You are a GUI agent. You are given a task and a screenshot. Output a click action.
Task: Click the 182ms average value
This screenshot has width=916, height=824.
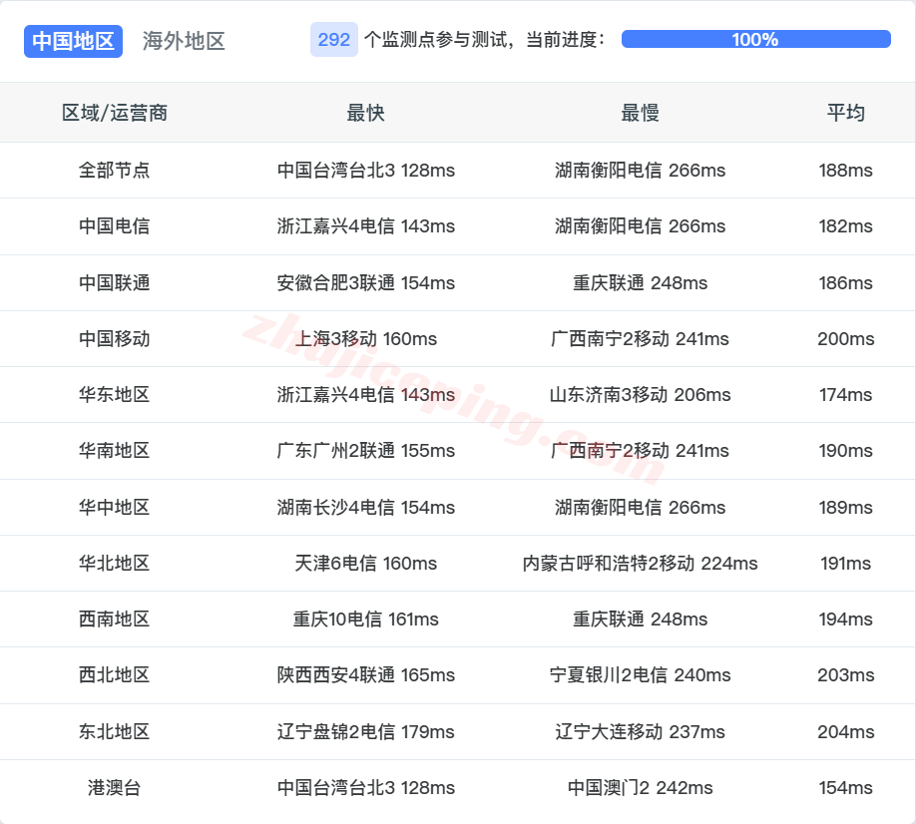coord(845,226)
